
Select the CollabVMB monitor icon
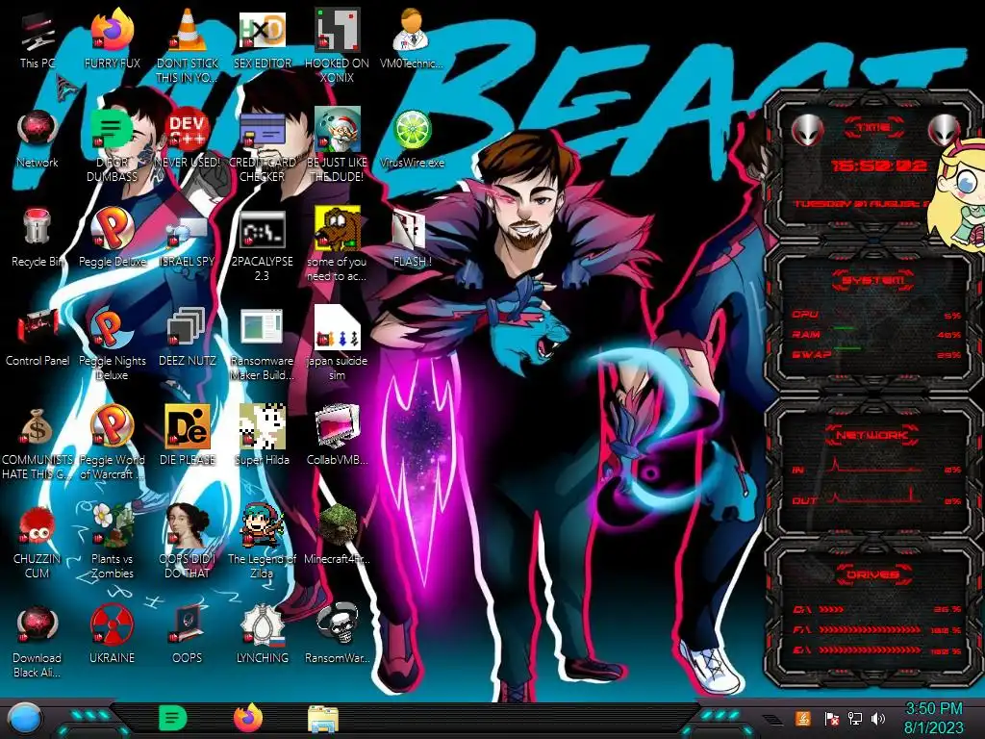click(337, 435)
